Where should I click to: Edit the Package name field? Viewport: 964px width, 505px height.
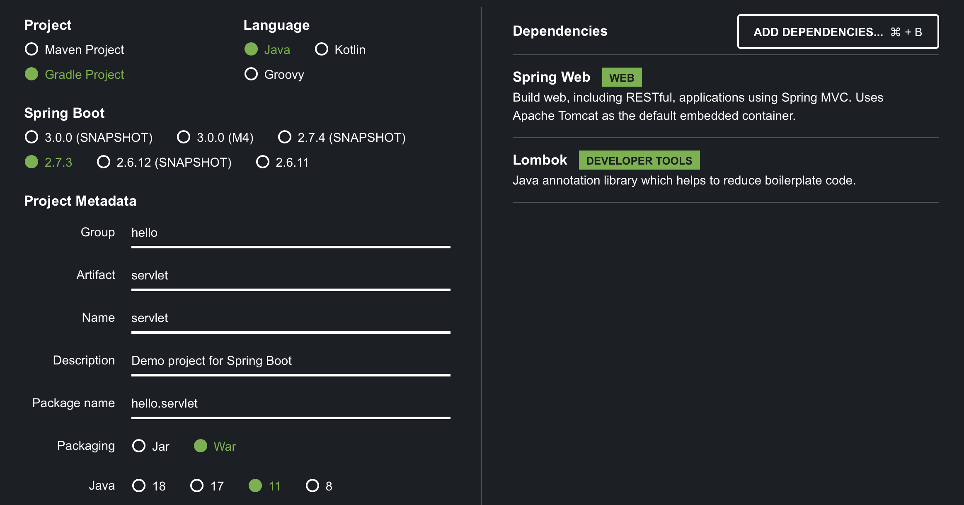(290, 404)
